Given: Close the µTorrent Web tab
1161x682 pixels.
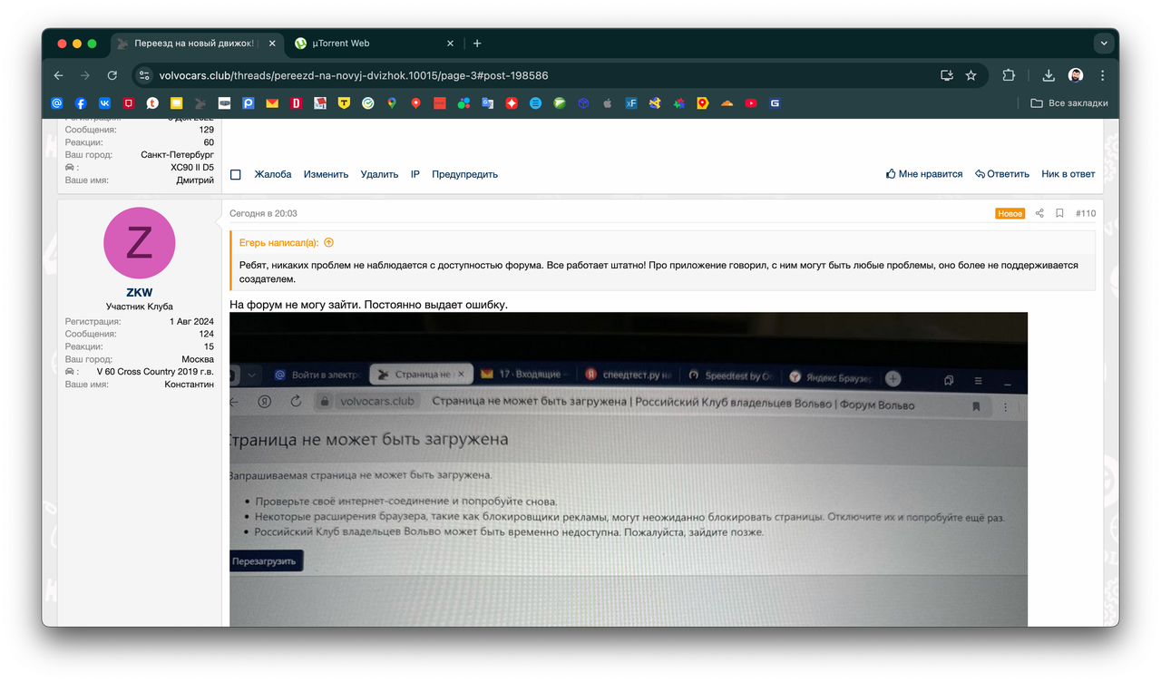Looking at the screenshot, I should pyautogui.click(x=451, y=43).
